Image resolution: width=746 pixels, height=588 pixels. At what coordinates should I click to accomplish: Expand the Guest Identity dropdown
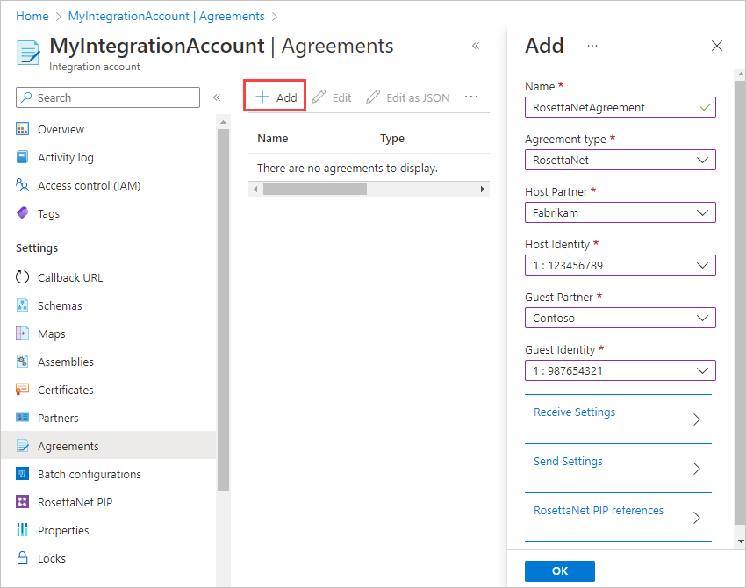pos(620,370)
